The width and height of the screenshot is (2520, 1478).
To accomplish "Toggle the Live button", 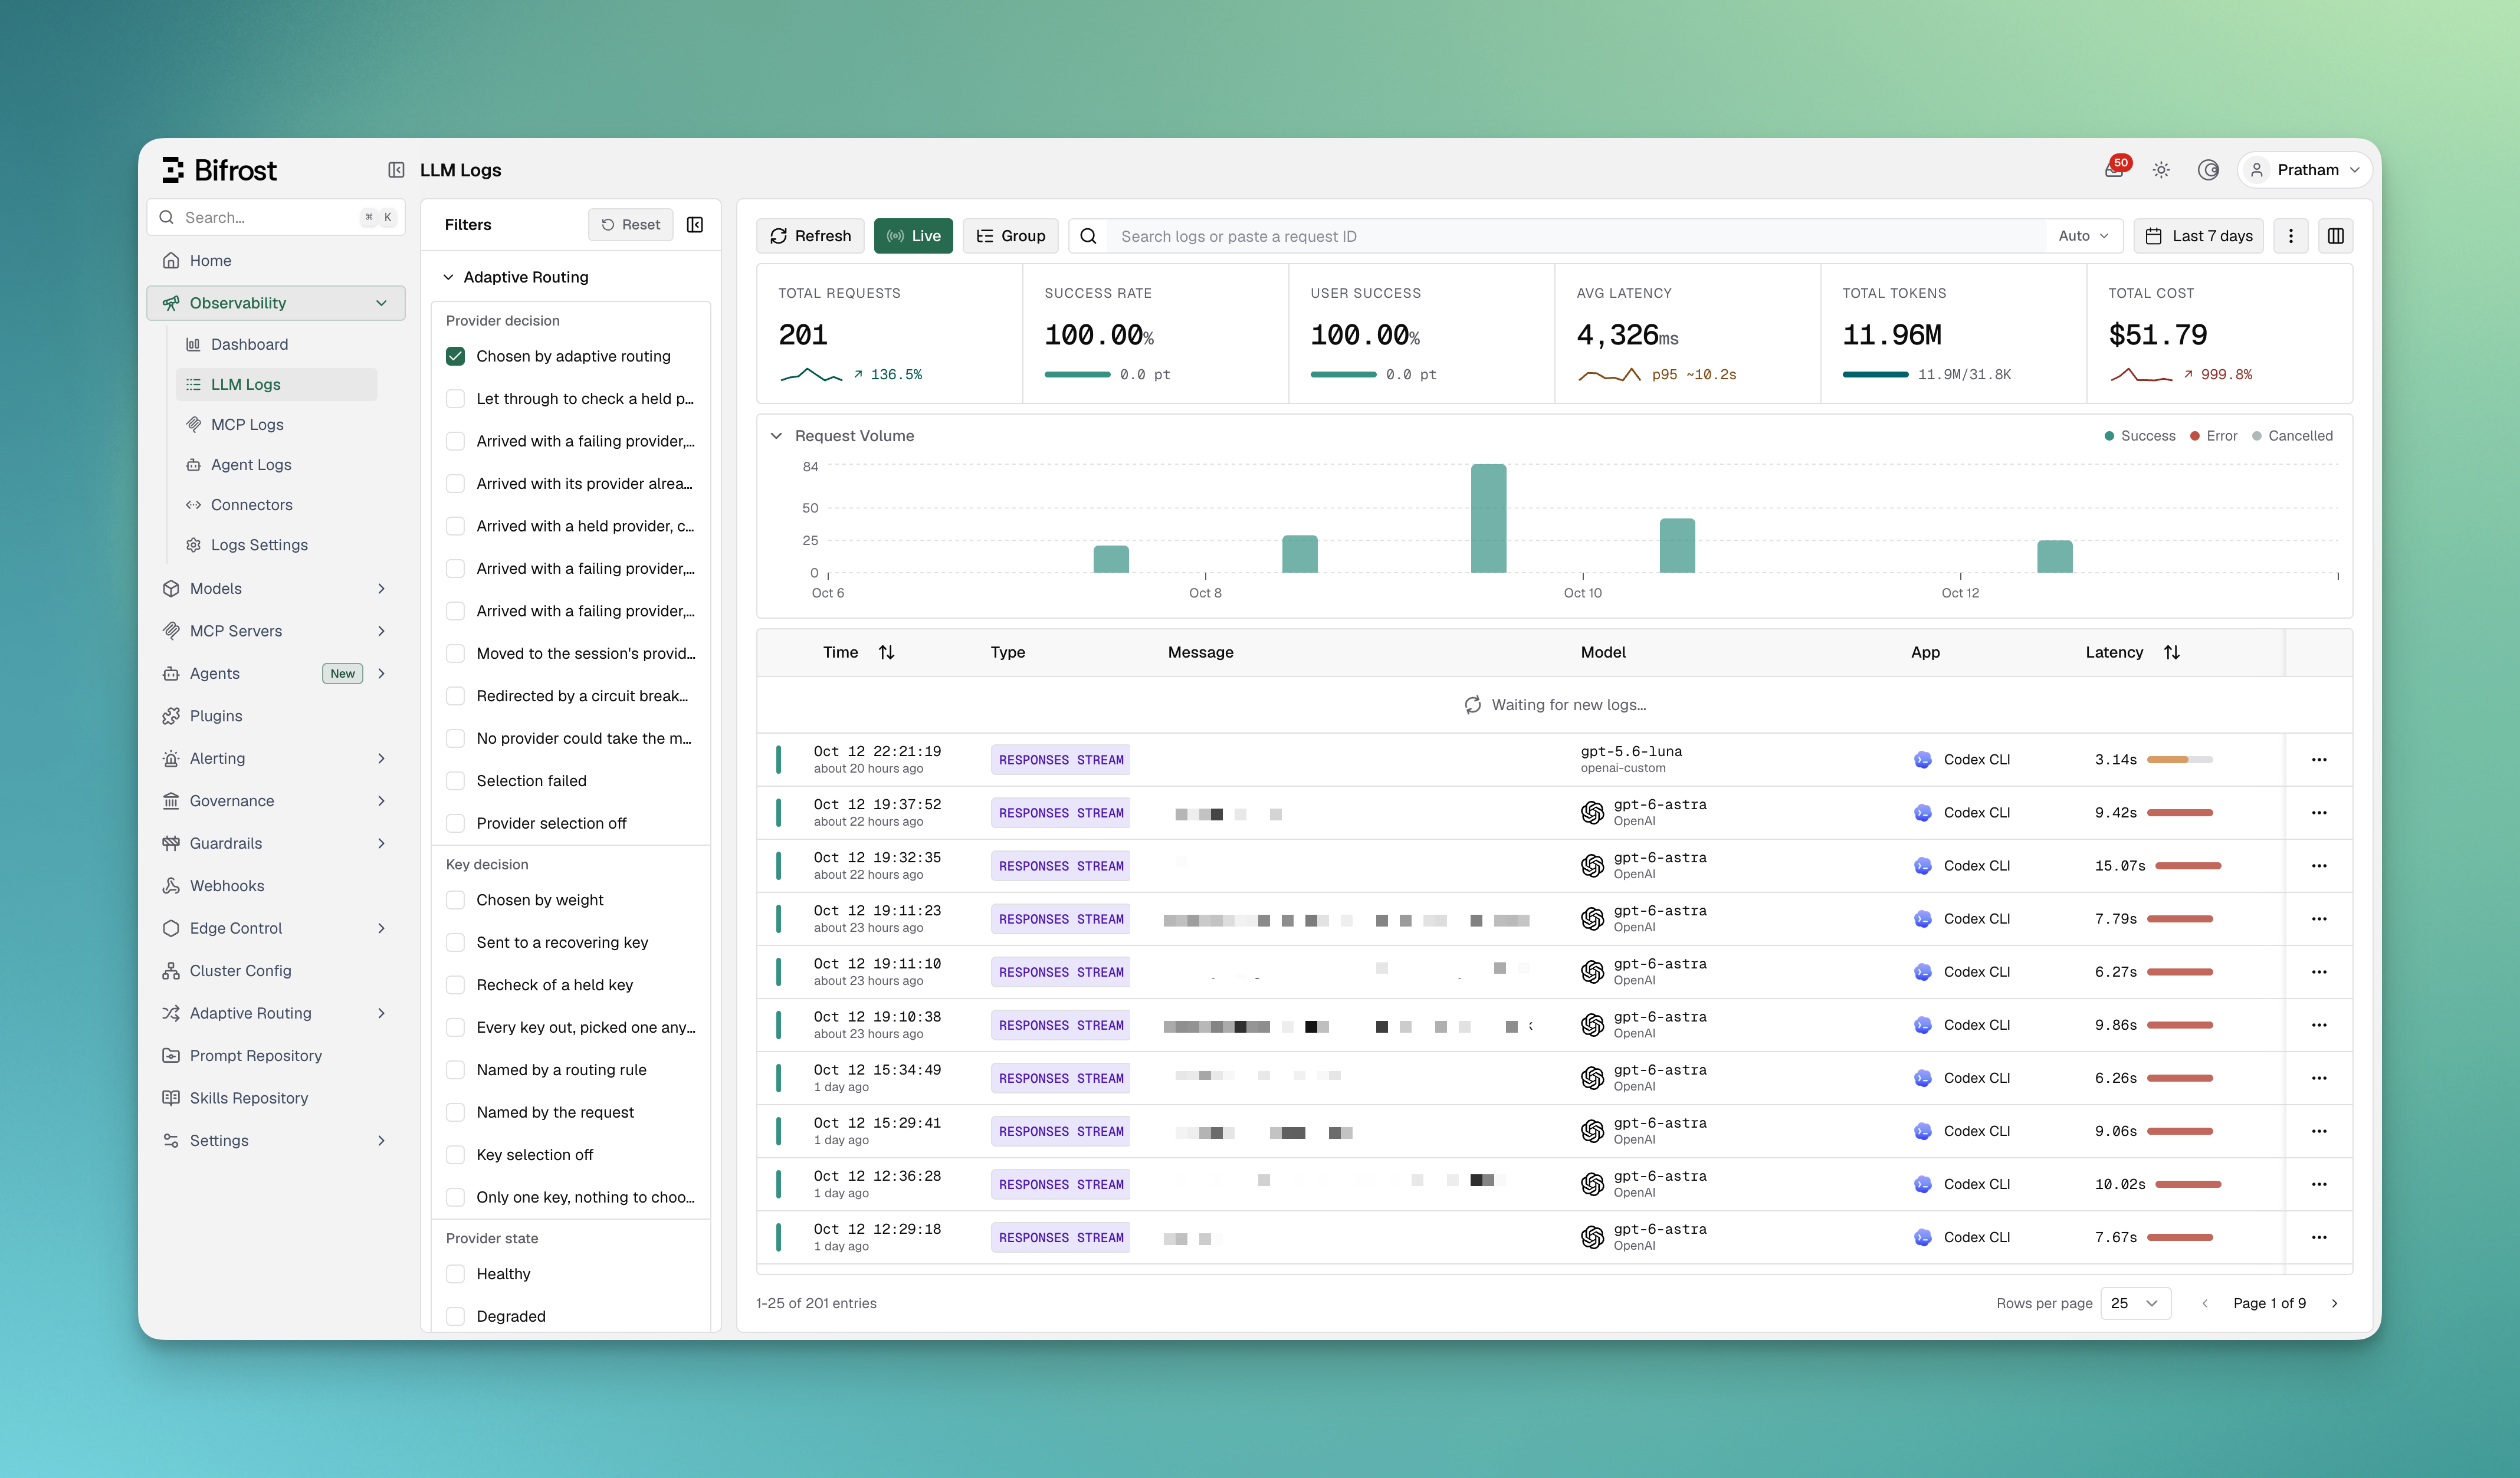I will coord(913,236).
